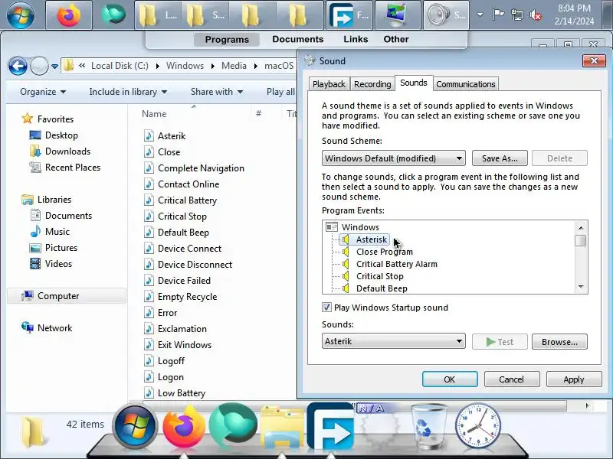
Task: Sort by the Name column header
Action: [x=154, y=113]
